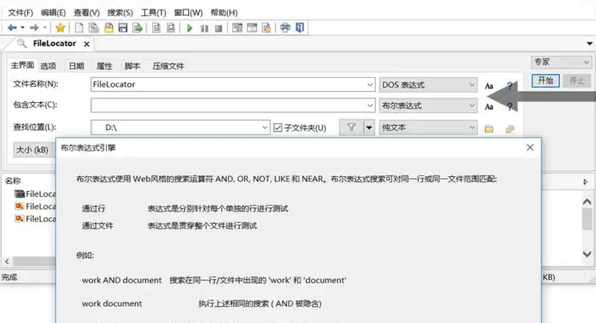Open the Forward arrow history dropdown

pyautogui.click(x=45, y=28)
